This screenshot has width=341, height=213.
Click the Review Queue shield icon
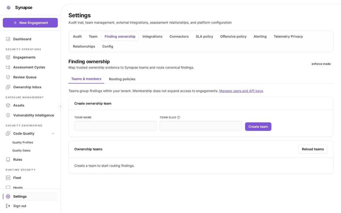pyautogui.click(x=8, y=77)
